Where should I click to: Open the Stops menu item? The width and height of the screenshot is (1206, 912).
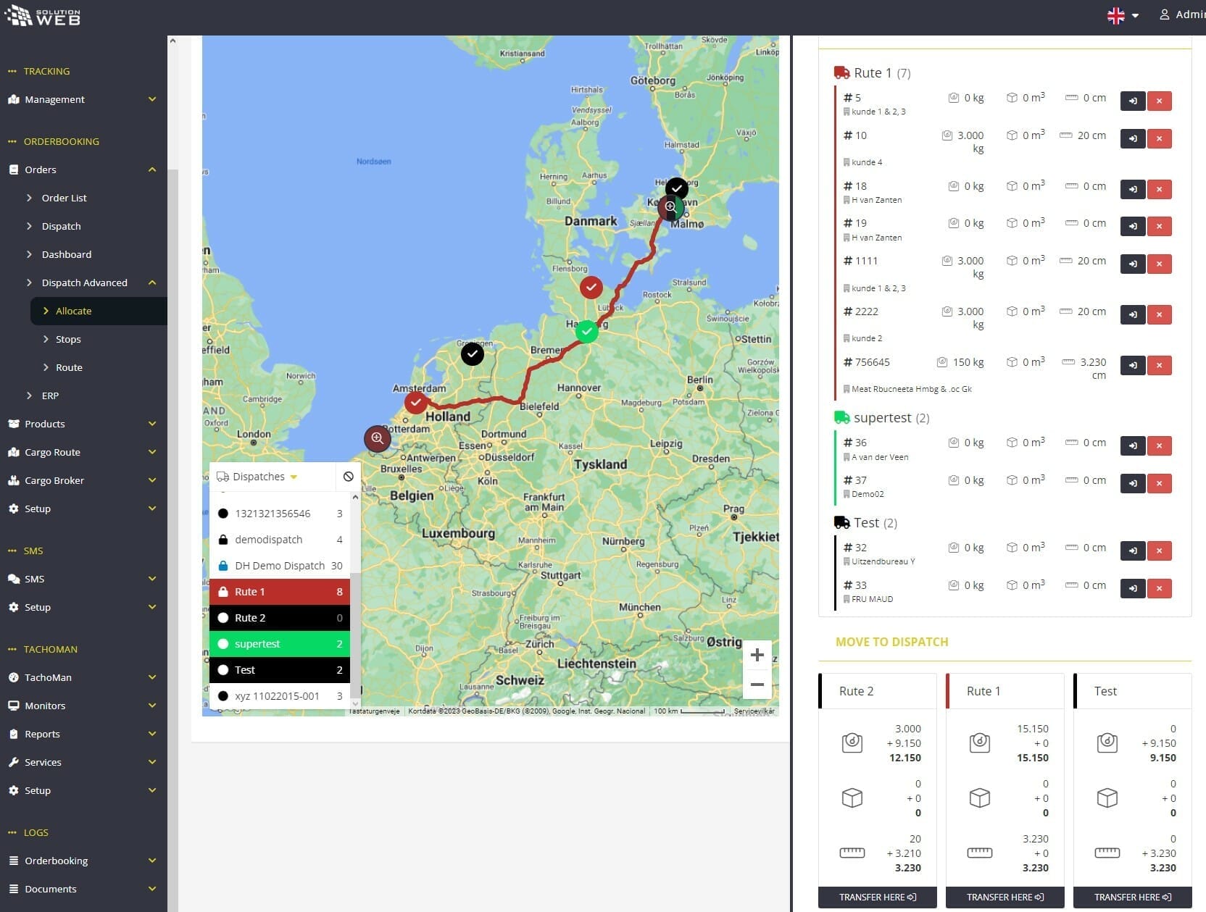pyautogui.click(x=68, y=339)
